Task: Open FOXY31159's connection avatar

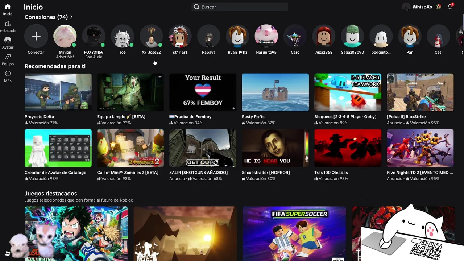Action: point(94,36)
